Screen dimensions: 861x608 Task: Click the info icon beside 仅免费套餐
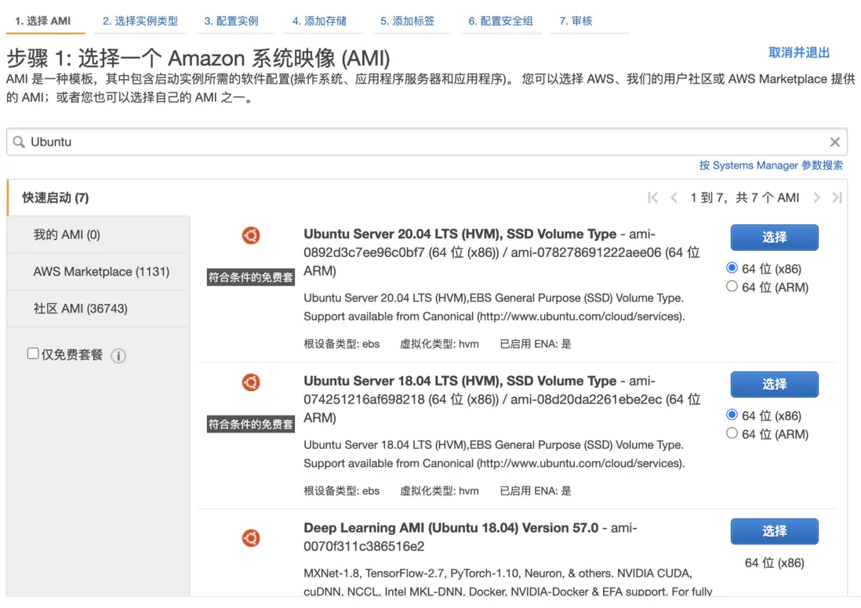coord(118,356)
